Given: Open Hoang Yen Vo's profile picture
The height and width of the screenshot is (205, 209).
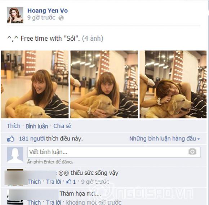Looking at the screenshot, I should (x=15, y=15).
